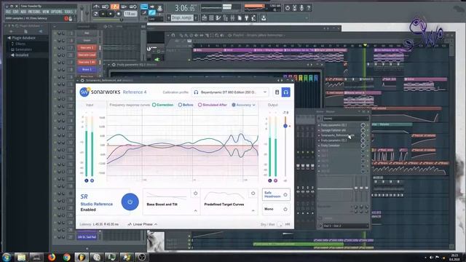
Task: Adjust the Sonarworks output gain slider
Action: (285, 126)
